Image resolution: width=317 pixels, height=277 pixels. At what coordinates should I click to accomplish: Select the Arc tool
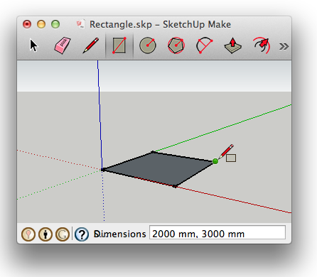(204, 45)
